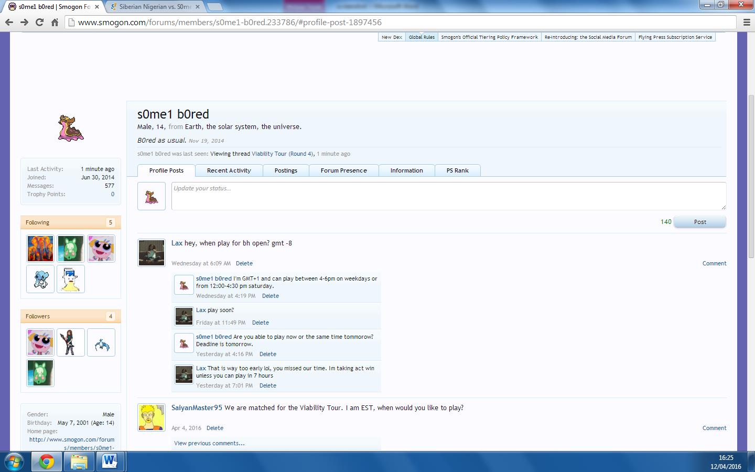Click the Post status button
755x472 pixels.
tap(700, 222)
